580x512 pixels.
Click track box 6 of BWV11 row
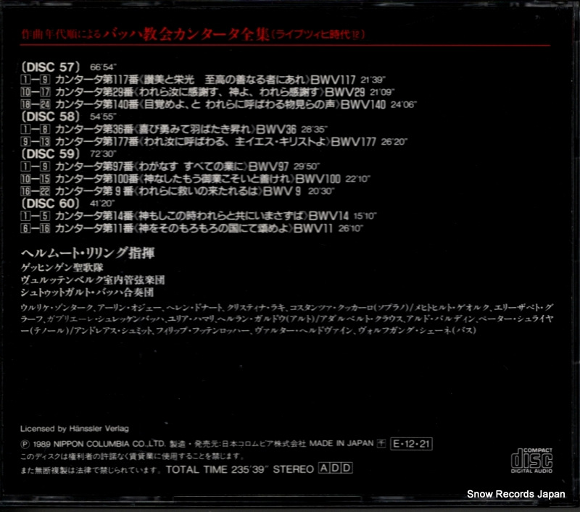(x=25, y=228)
